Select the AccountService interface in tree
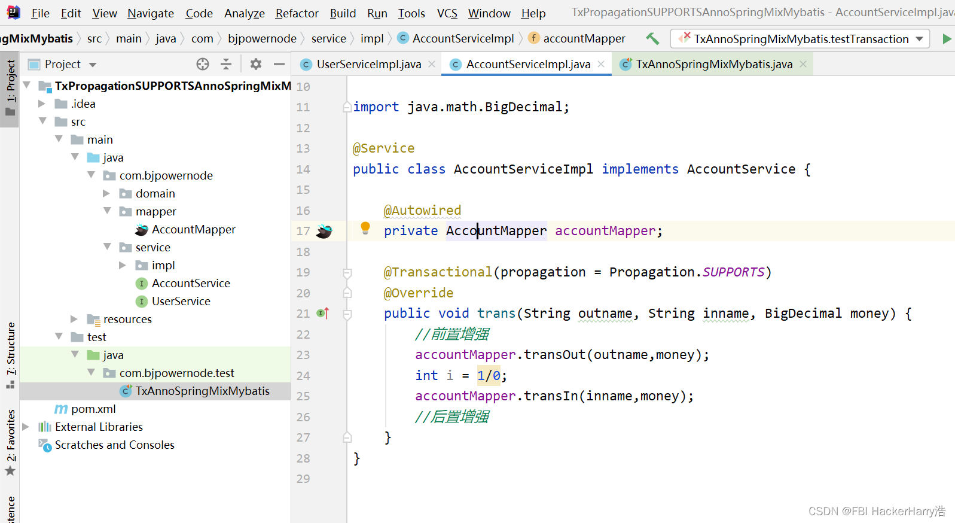 [x=191, y=283]
